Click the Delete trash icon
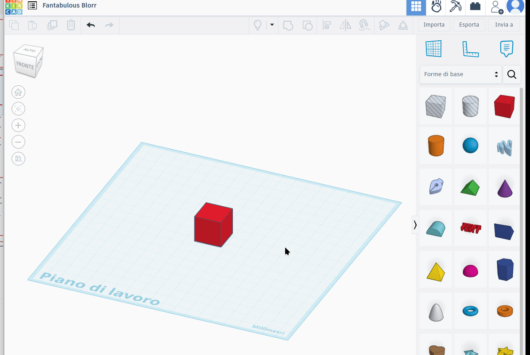The width and height of the screenshot is (530, 355). click(71, 25)
